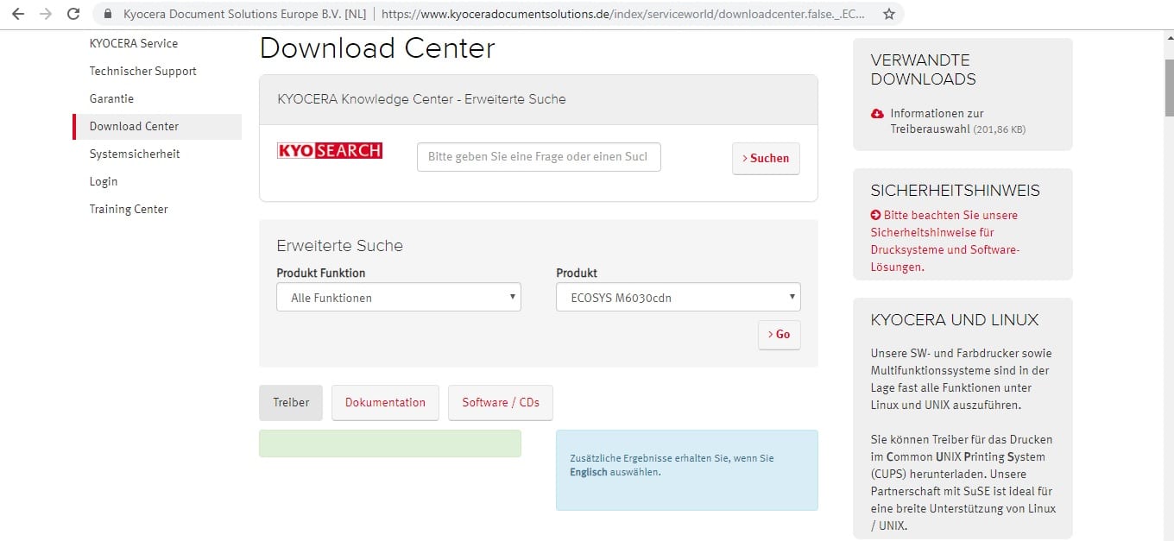Click the file size text (201,86 KB)
The image size is (1174, 541).
coord(1000,129)
